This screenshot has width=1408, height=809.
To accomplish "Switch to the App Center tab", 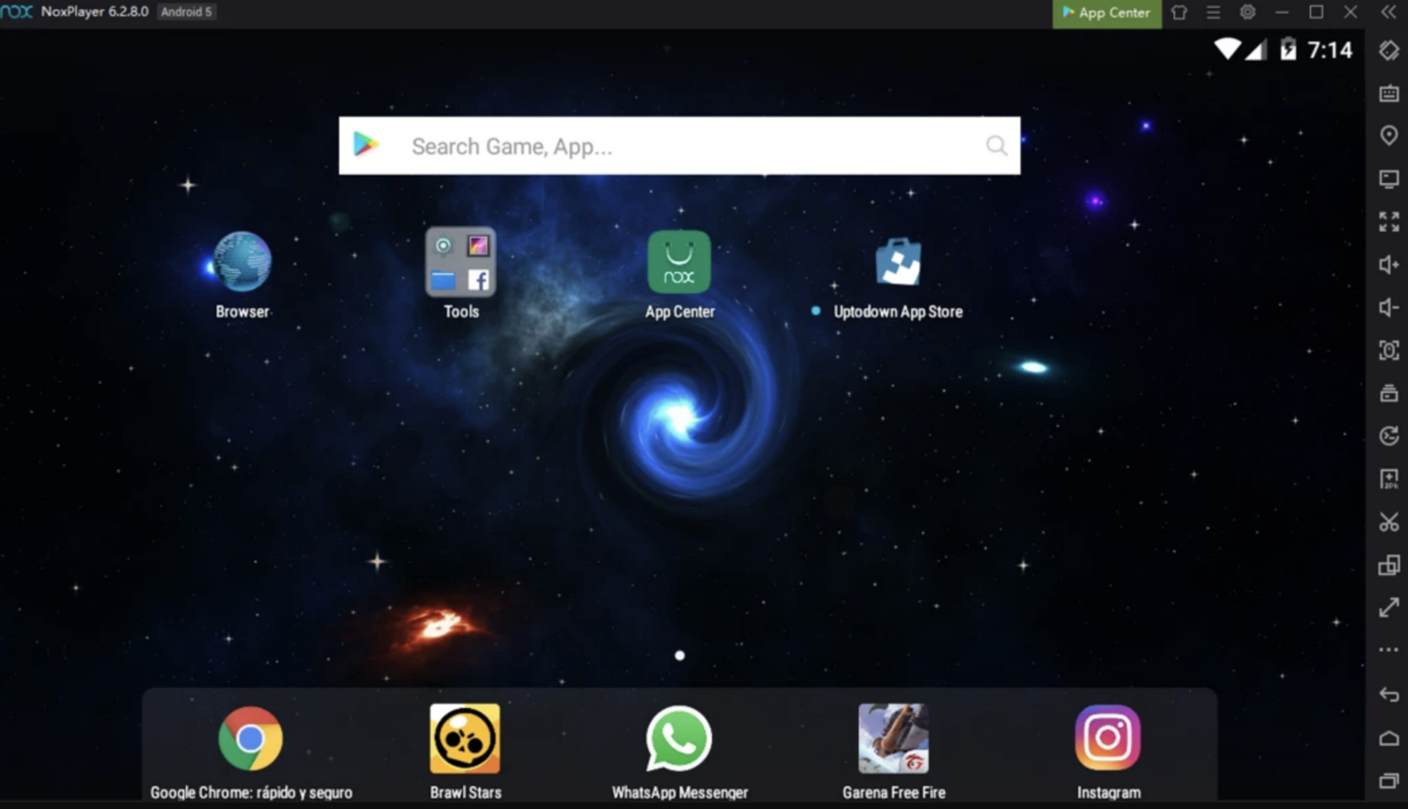I will click(1105, 13).
